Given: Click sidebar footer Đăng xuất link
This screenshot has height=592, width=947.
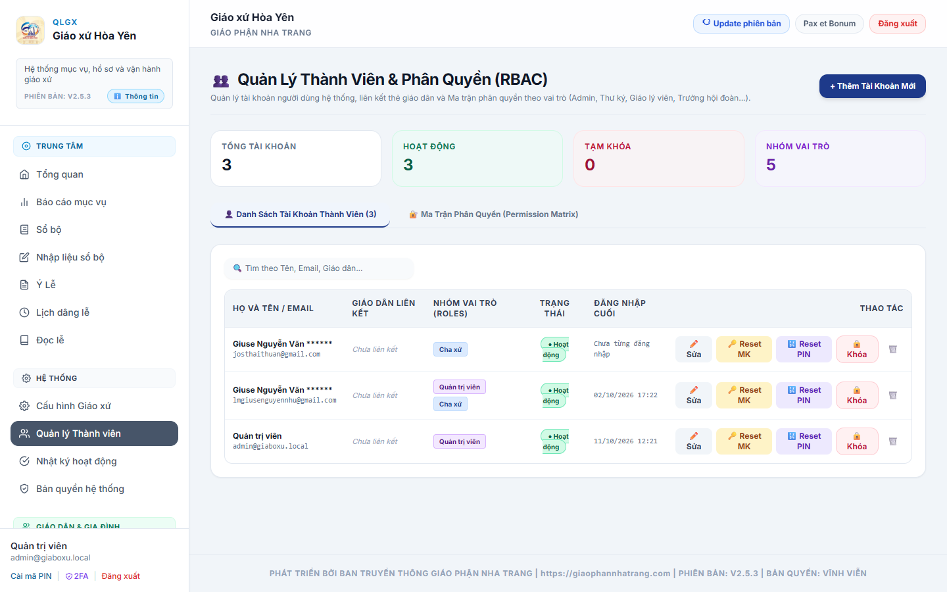Looking at the screenshot, I should click(120, 576).
